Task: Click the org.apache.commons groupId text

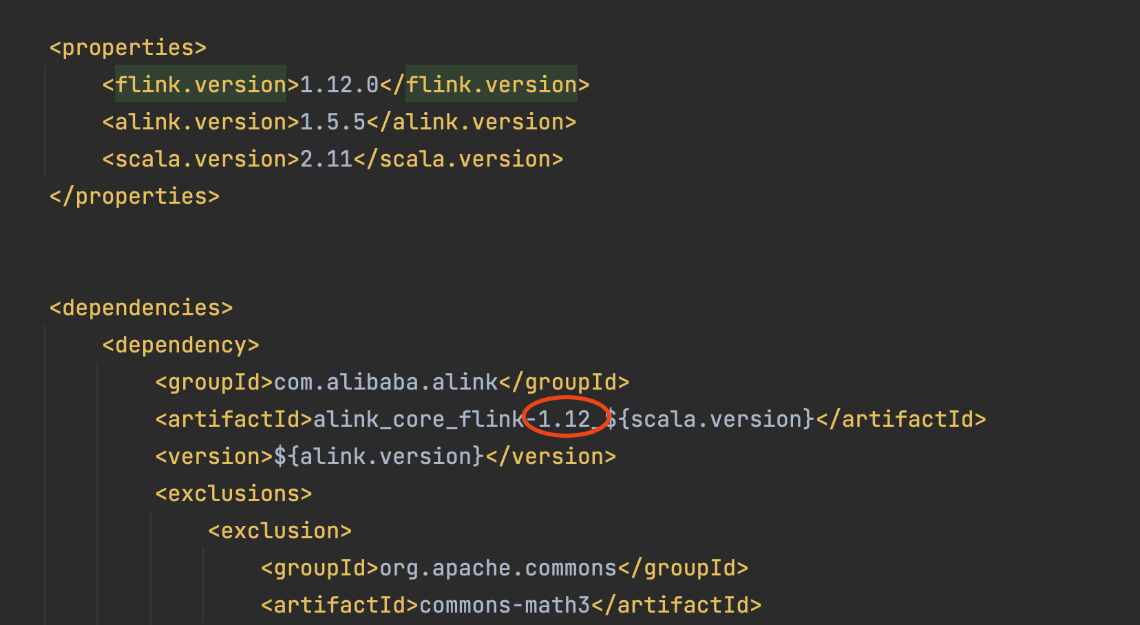Action: (x=498, y=568)
